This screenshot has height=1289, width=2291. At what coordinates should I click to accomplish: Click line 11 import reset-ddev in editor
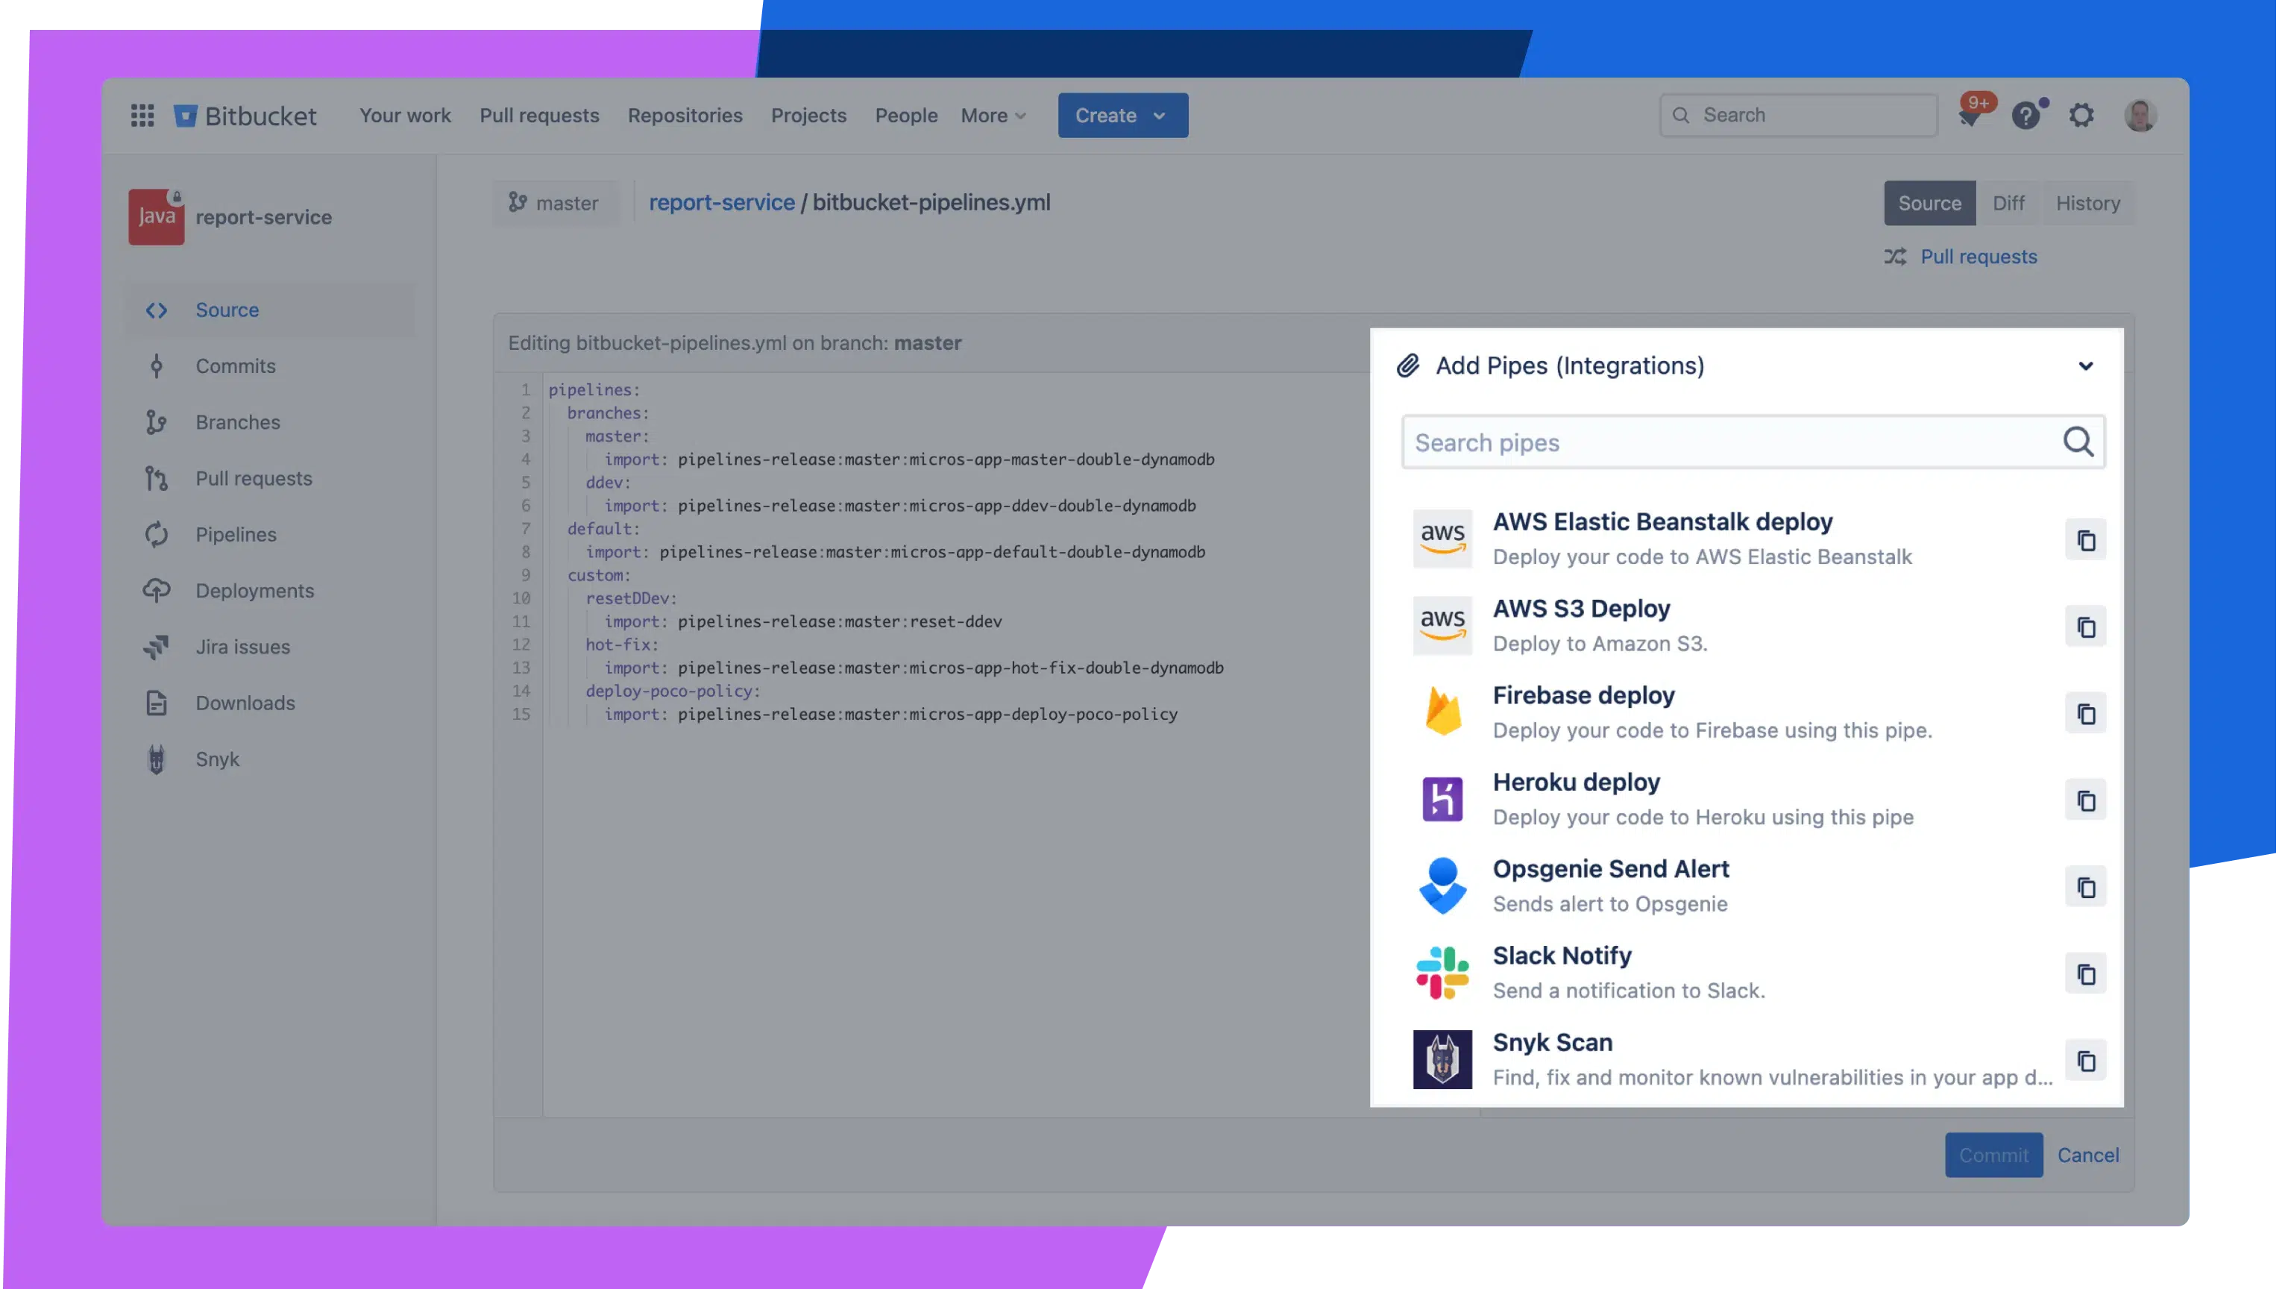[803, 621]
